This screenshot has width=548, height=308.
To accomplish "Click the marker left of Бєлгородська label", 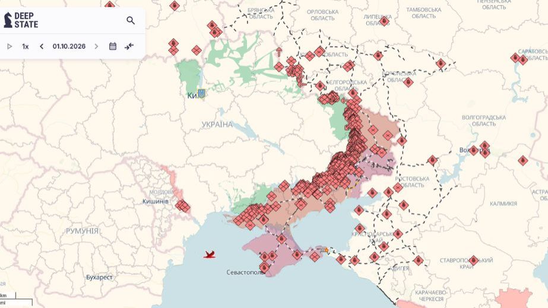I will (x=320, y=85).
